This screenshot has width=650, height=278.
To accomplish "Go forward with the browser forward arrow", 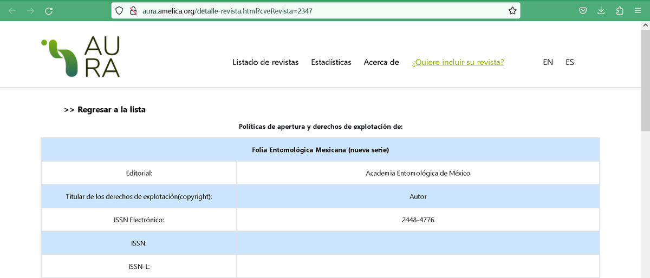I will 30,11.
